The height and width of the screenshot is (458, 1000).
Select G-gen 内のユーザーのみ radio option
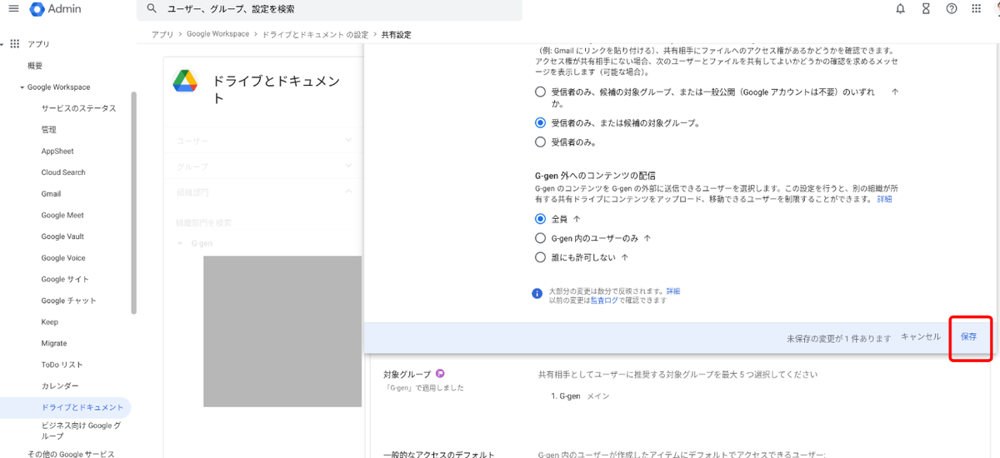[x=540, y=238]
